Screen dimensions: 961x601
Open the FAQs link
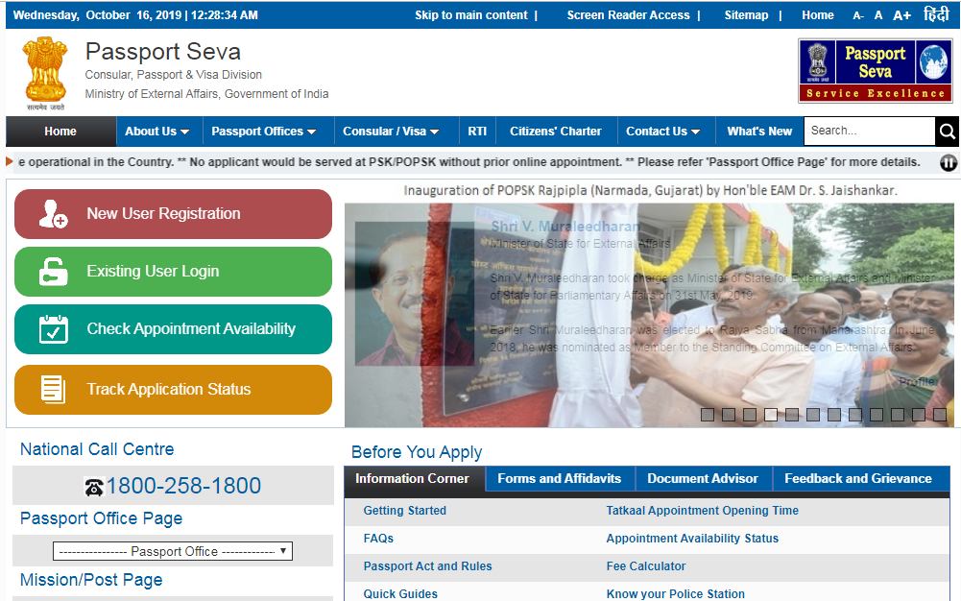[x=378, y=539]
